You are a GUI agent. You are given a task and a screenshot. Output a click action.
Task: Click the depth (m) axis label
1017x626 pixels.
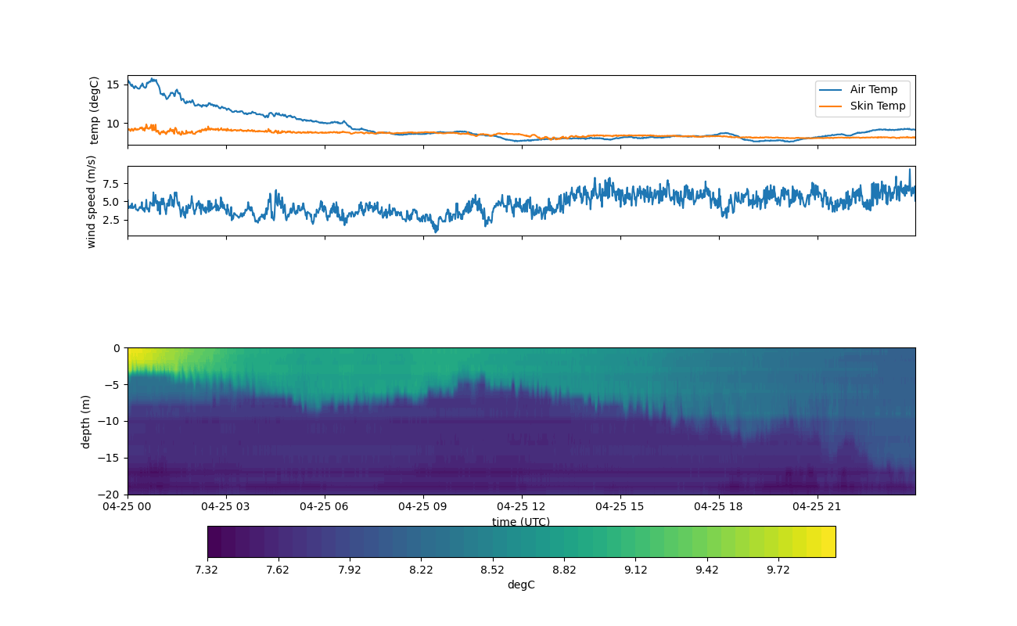[x=86, y=421]
